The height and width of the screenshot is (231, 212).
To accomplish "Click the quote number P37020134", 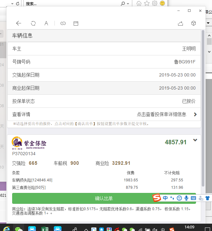I will (24, 154).
